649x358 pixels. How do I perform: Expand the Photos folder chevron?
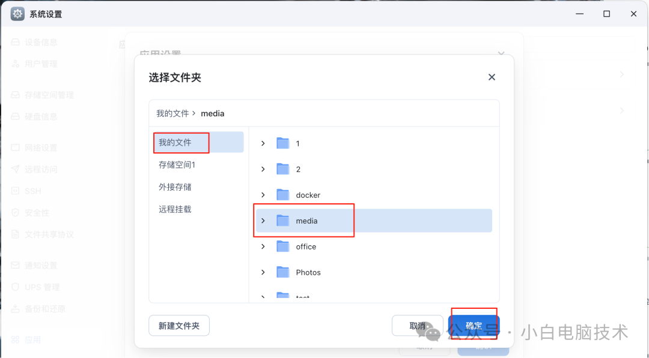pyautogui.click(x=263, y=272)
